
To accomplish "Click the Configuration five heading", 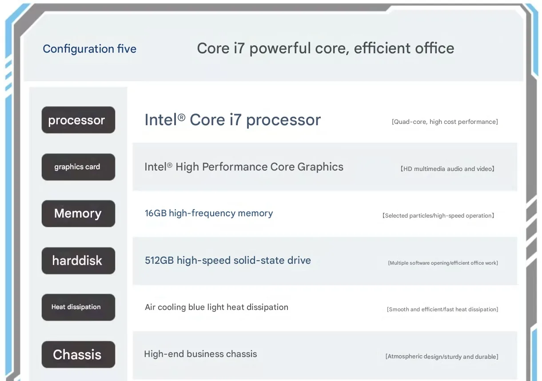I will click(x=89, y=49).
